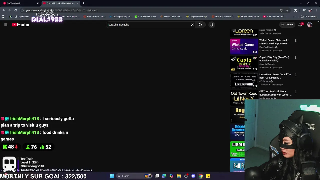Click the youtube.com address bar
This screenshot has height=180, width=320.
(x=150, y=10)
